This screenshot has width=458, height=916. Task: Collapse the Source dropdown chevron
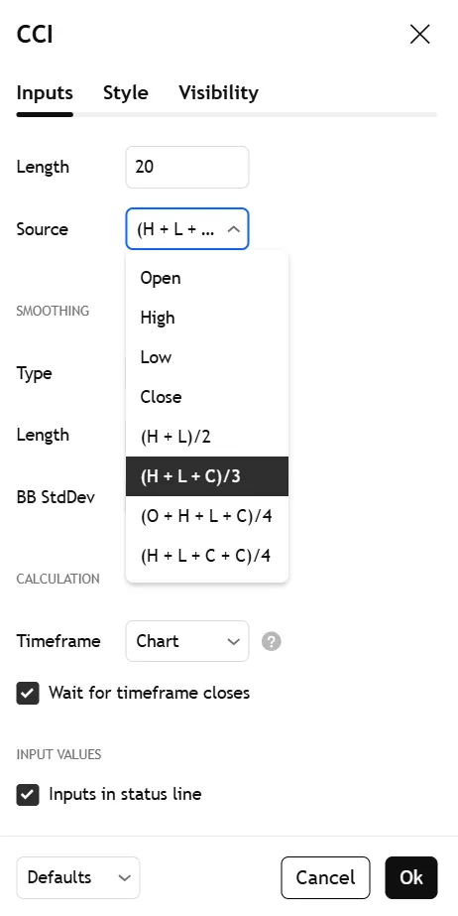233,229
